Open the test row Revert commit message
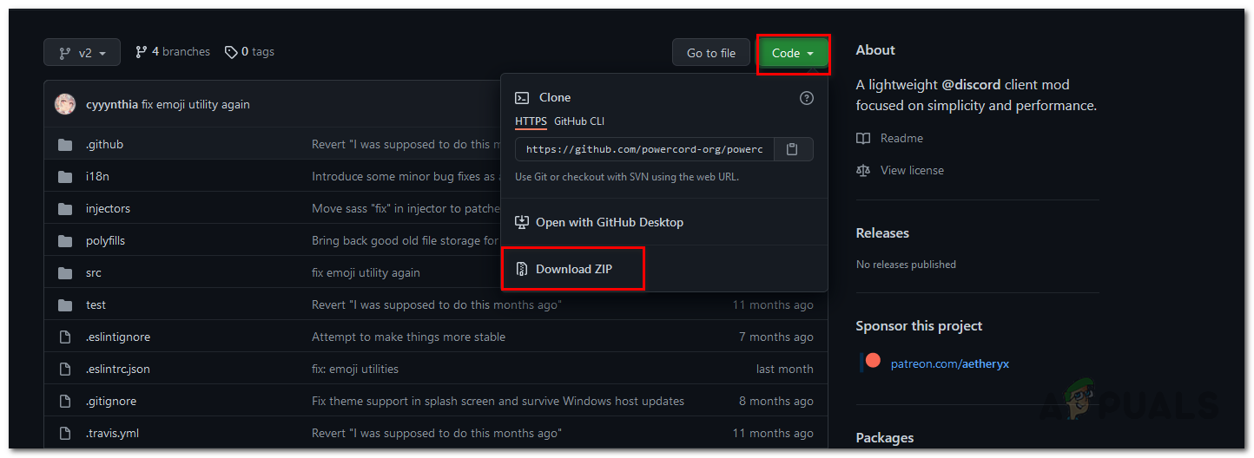Screen dimensions: 1254x458 437,304
